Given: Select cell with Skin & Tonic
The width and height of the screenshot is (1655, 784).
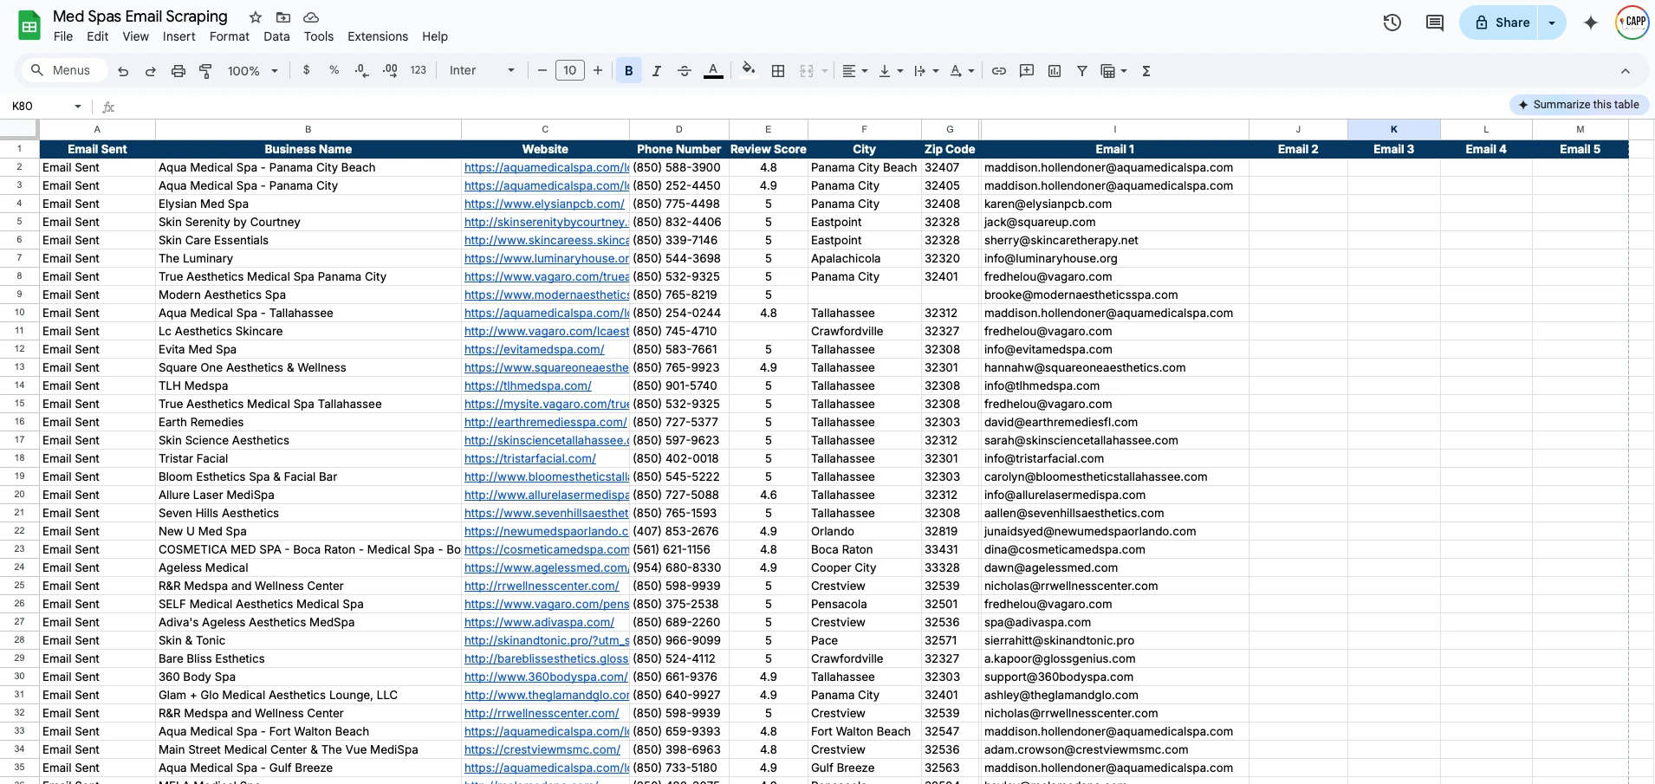Looking at the screenshot, I should pyautogui.click(x=308, y=640).
